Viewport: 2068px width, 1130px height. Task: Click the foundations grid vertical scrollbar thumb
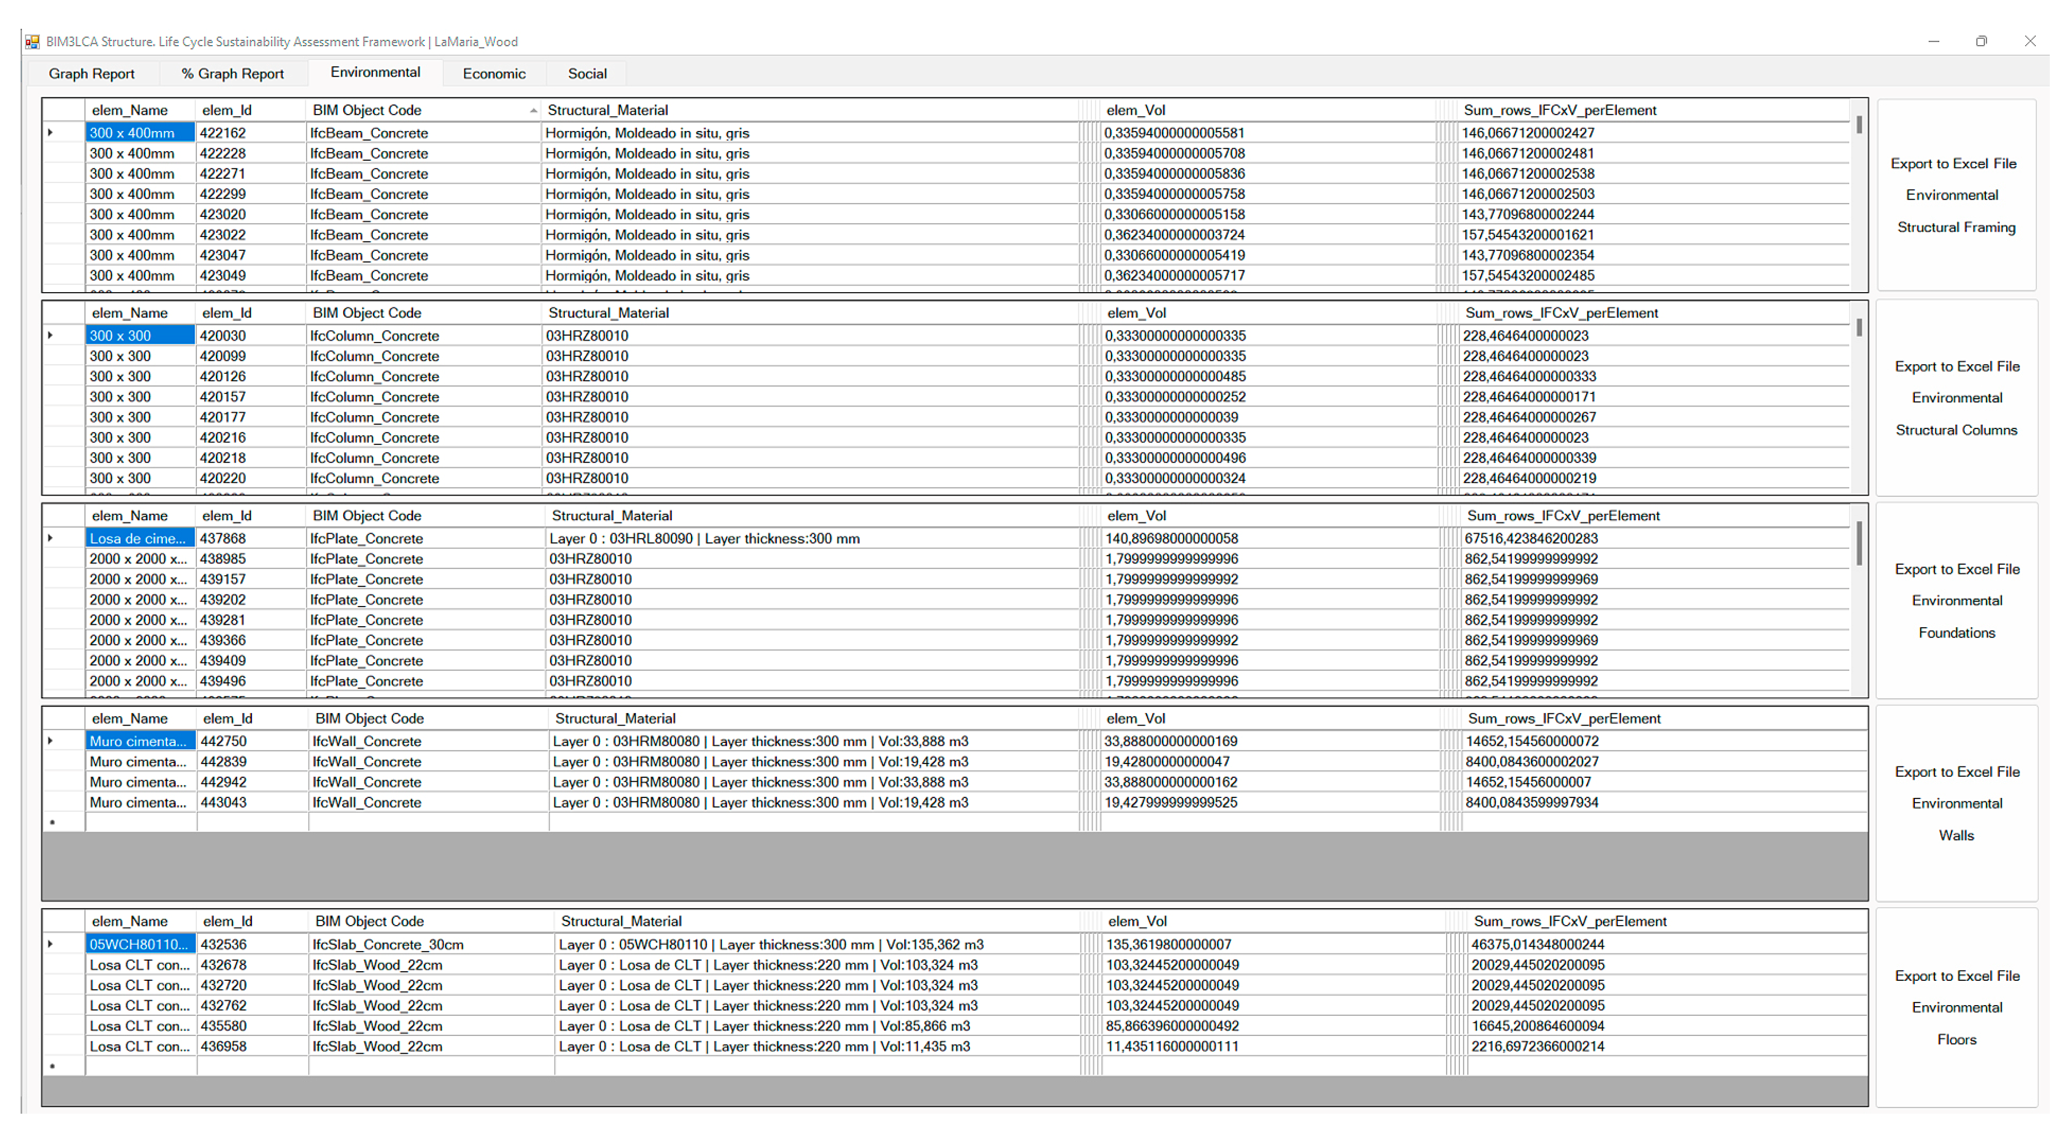coord(1858,544)
